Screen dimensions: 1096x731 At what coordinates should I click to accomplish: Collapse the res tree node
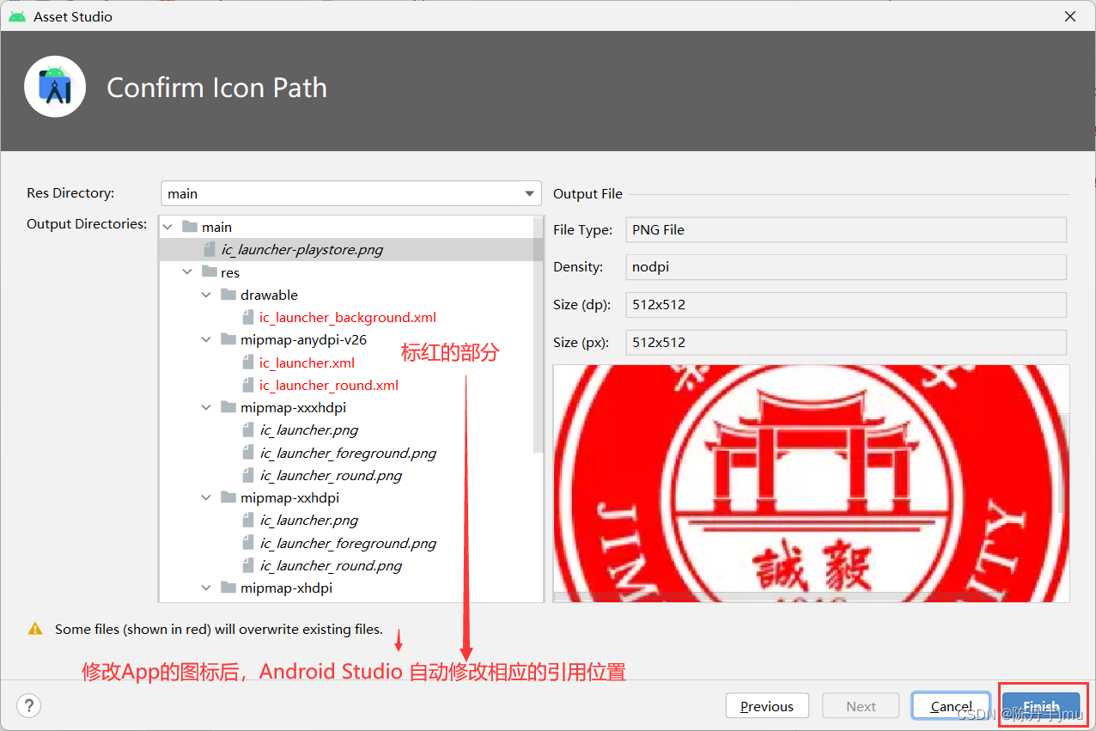(x=187, y=272)
